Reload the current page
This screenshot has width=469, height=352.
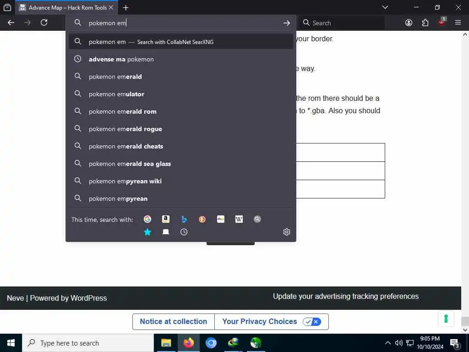pos(44,23)
